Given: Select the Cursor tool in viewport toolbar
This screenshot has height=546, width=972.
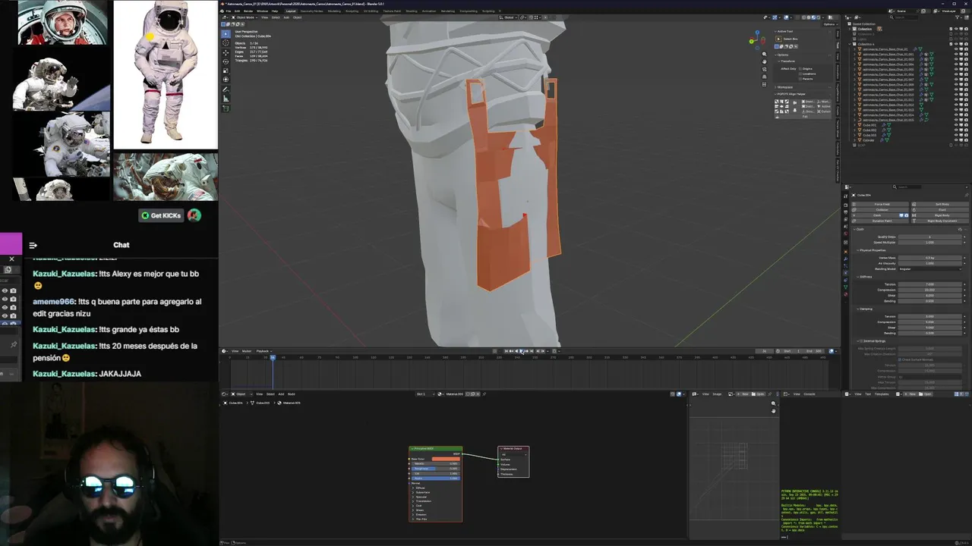Looking at the screenshot, I should click(x=226, y=42).
